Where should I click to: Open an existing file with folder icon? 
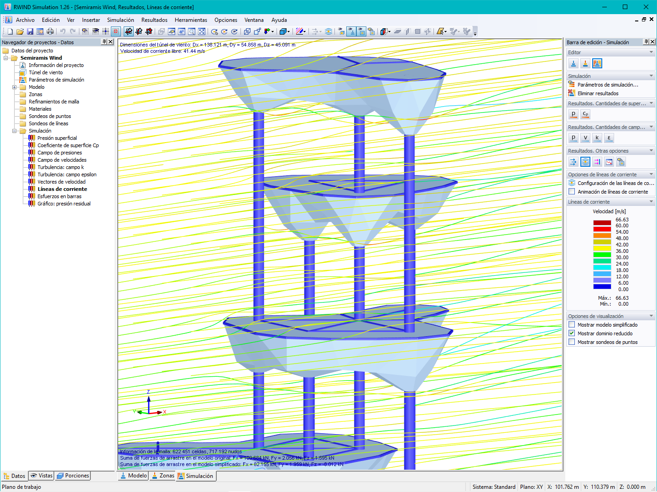tap(20, 31)
